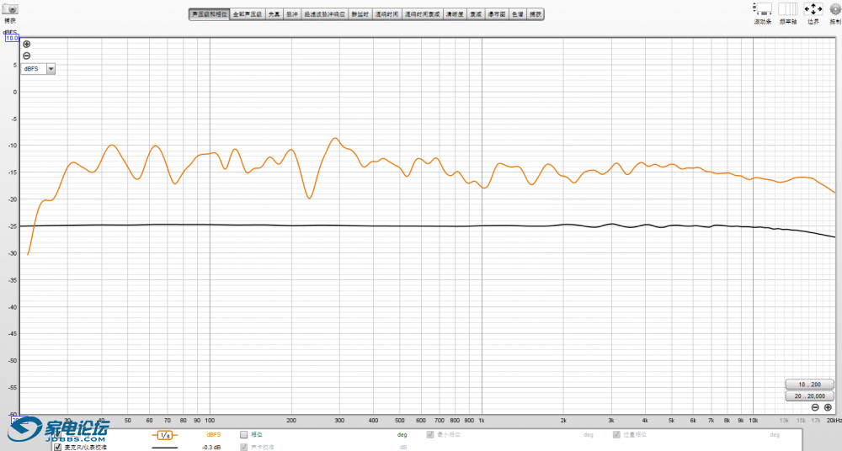Open the Scrollbars (滚动条) toggle icon
This screenshot has height=451, width=842.
click(763, 9)
